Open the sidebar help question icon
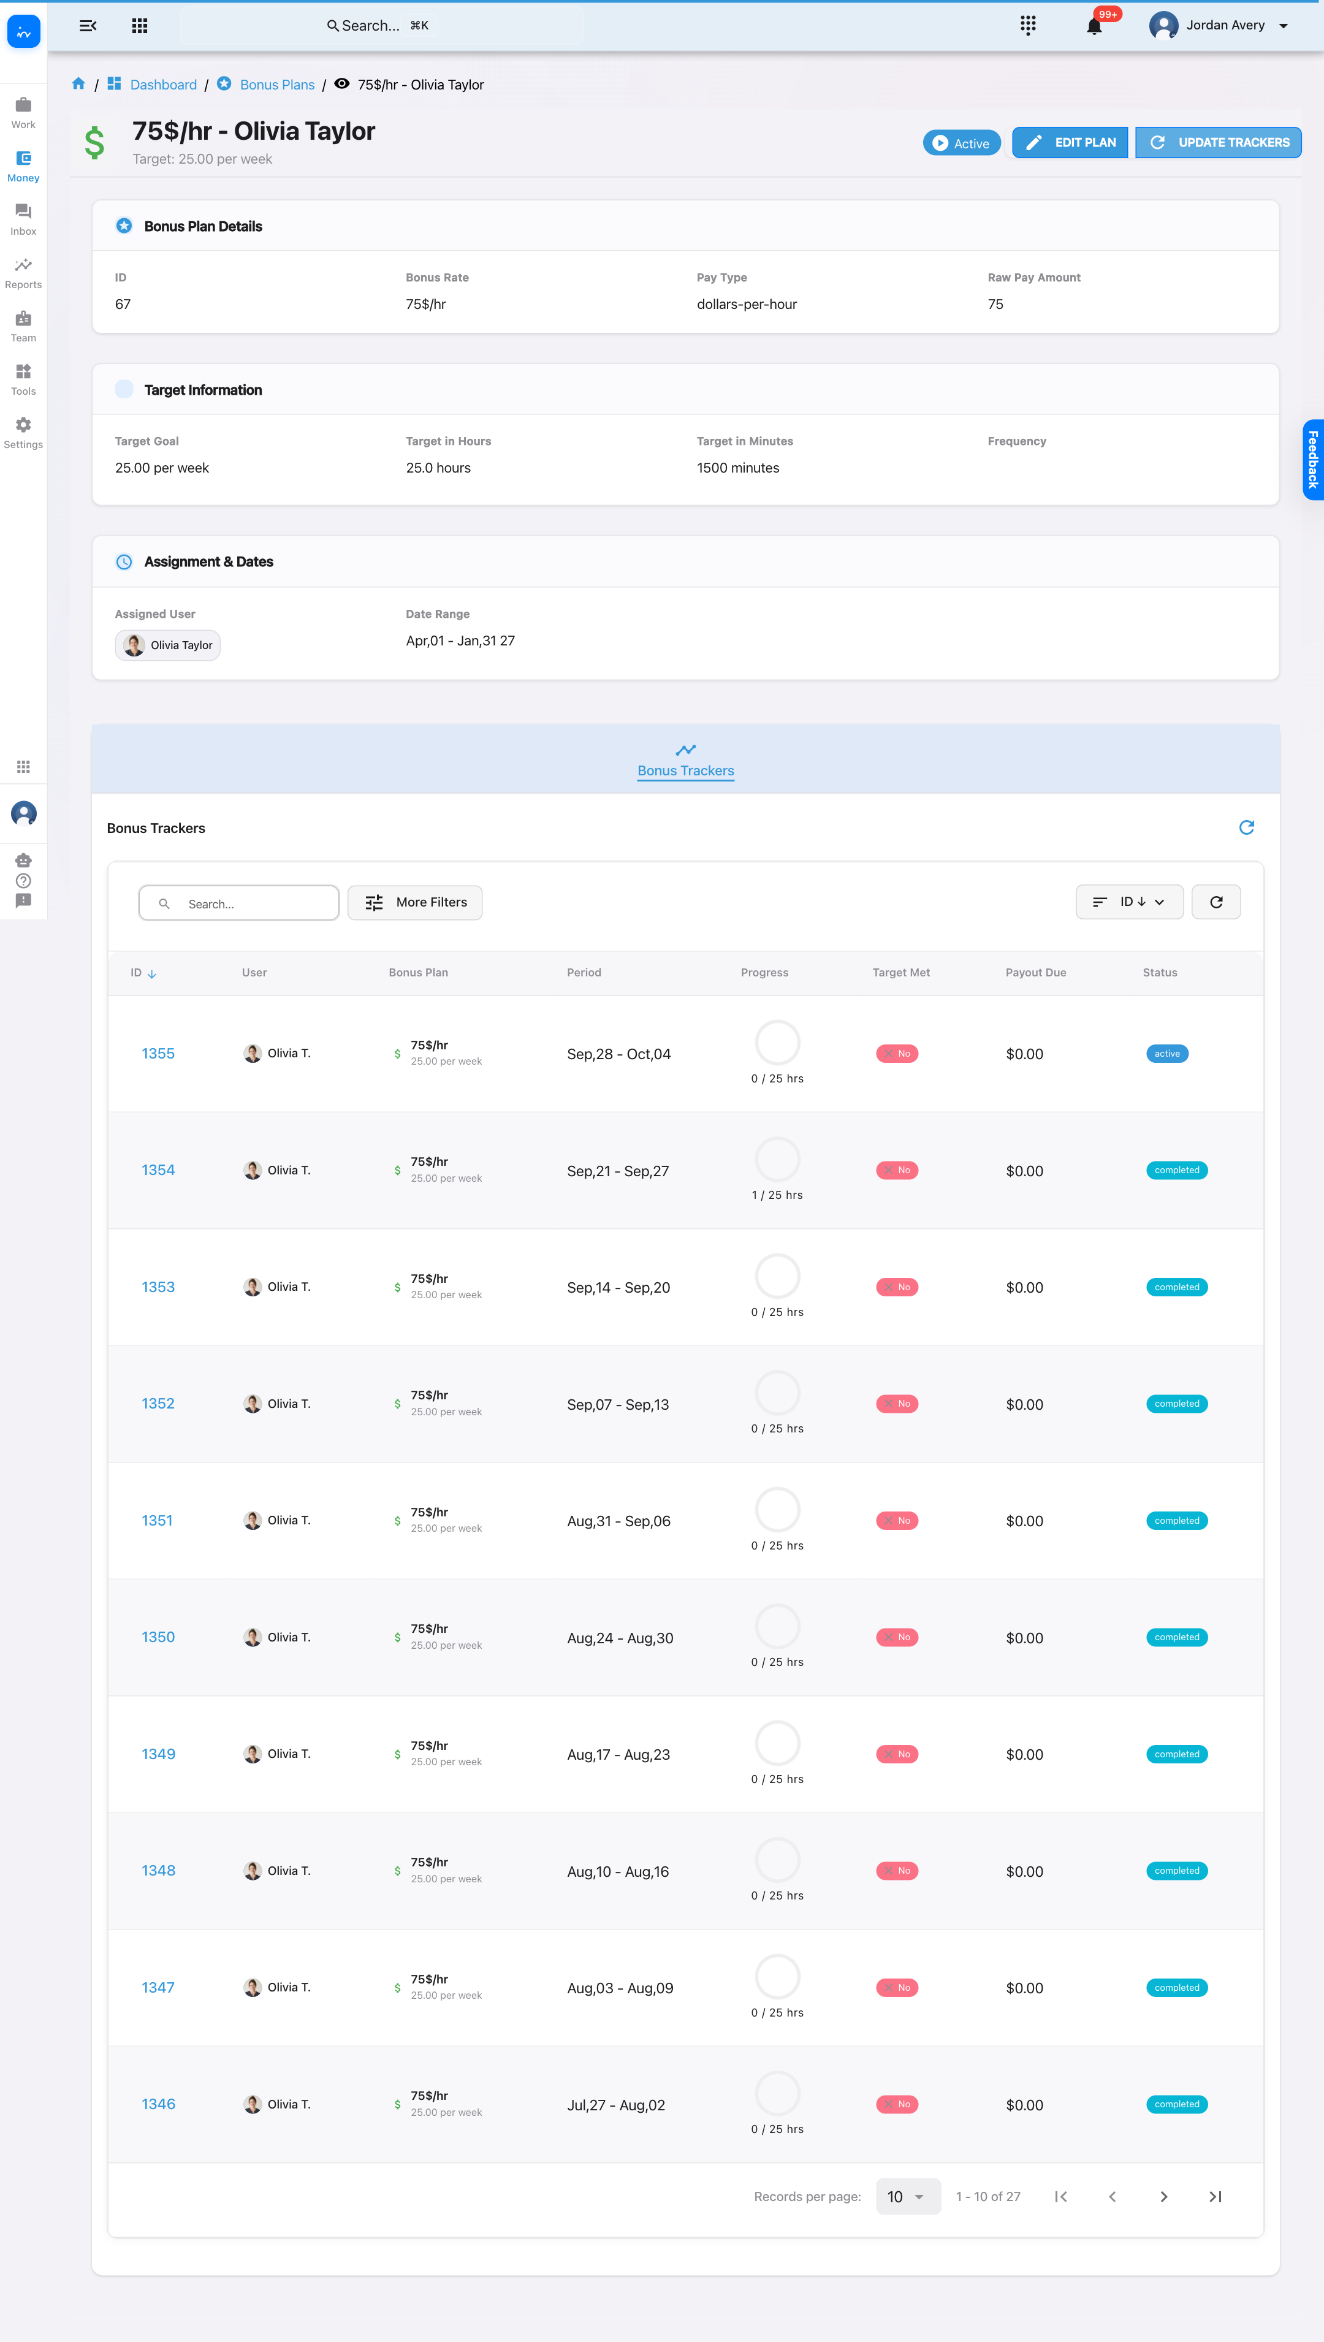 (24, 881)
